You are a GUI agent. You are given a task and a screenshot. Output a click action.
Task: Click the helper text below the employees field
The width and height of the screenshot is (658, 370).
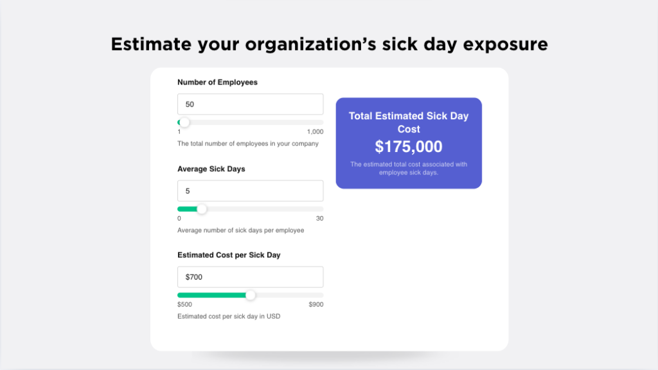tap(250, 144)
